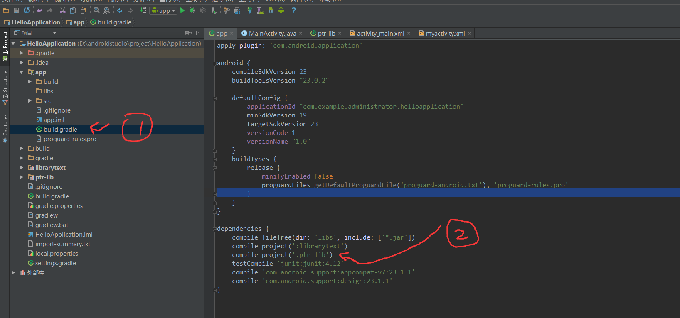Switch to the MainActivity.java tab
680x318 pixels.
tap(272, 34)
